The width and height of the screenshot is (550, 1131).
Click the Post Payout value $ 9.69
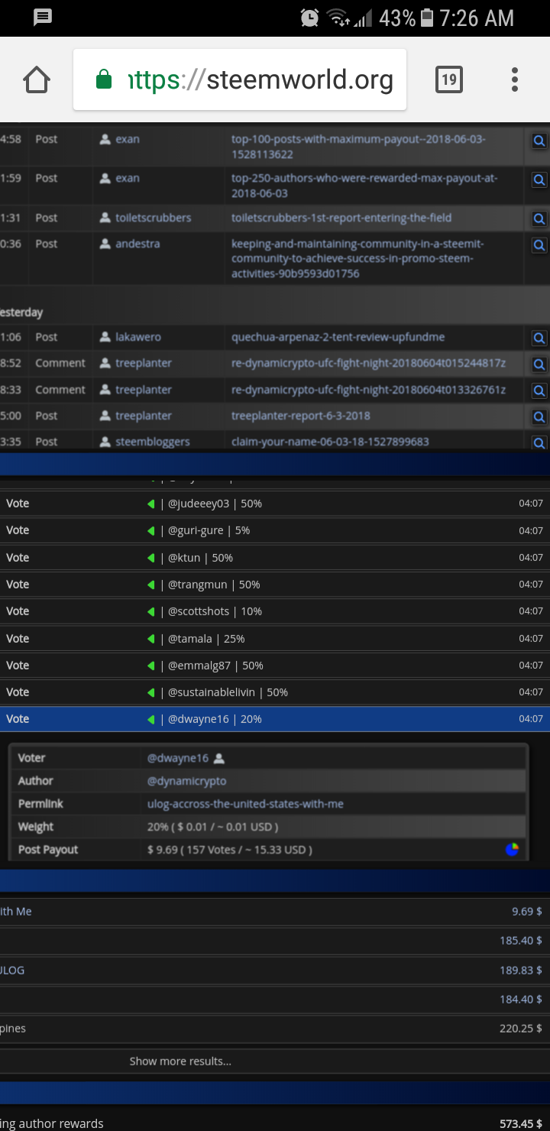click(x=230, y=850)
